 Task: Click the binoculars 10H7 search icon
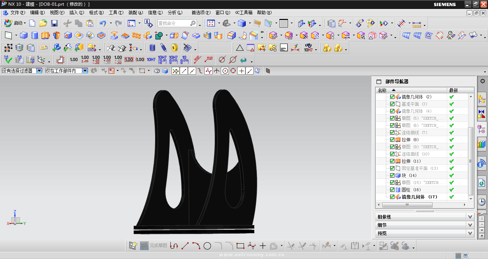point(308,48)
